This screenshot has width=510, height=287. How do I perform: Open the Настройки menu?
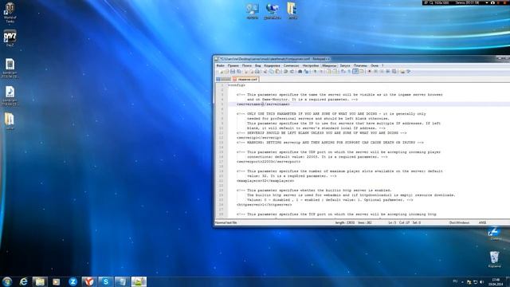311,65
